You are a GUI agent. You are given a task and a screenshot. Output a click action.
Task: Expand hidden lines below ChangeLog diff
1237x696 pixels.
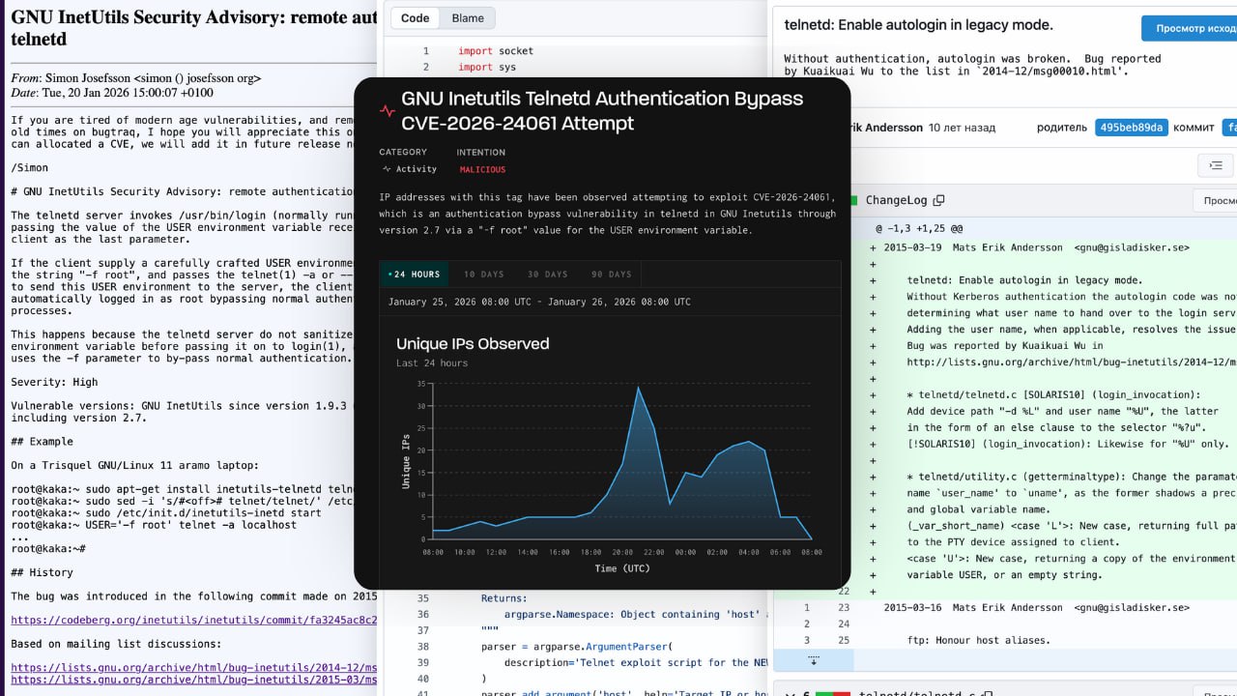pyautogui.click(x=814, y=660)
